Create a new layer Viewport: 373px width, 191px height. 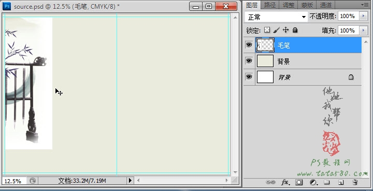(x=341, y=182)
